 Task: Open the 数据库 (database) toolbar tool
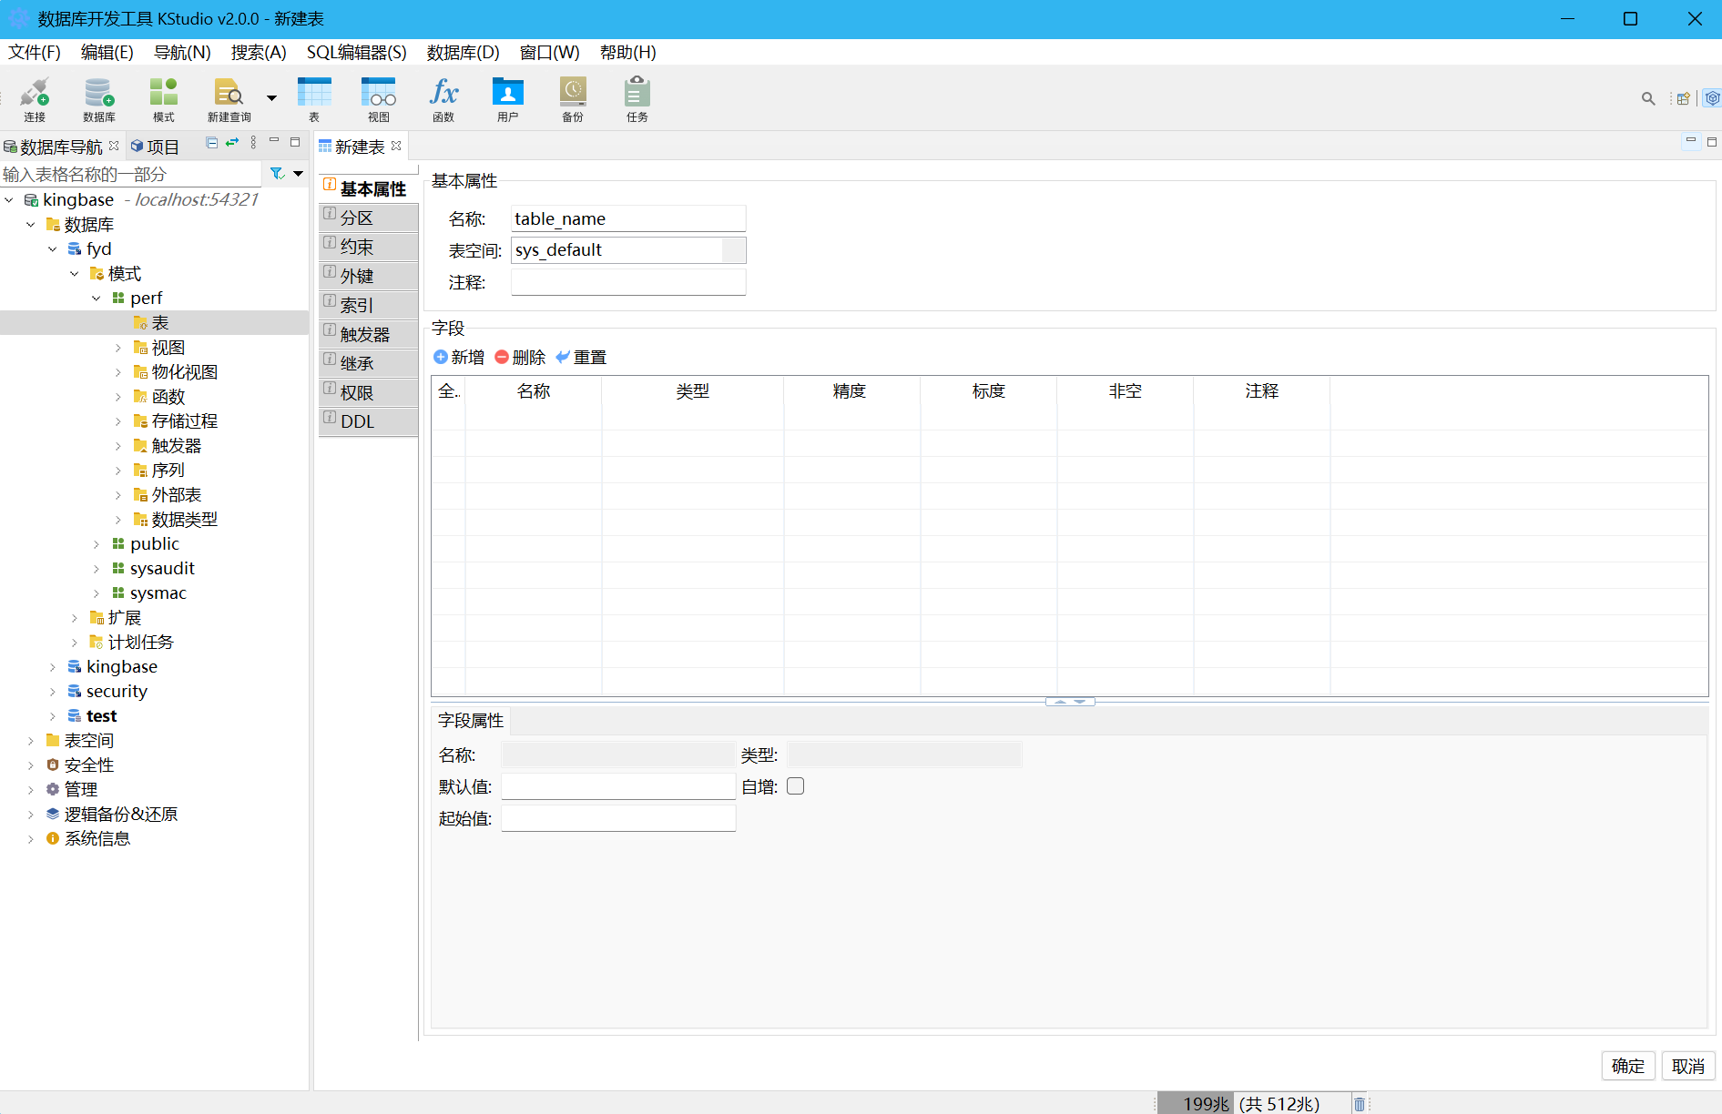pos(98,98)
